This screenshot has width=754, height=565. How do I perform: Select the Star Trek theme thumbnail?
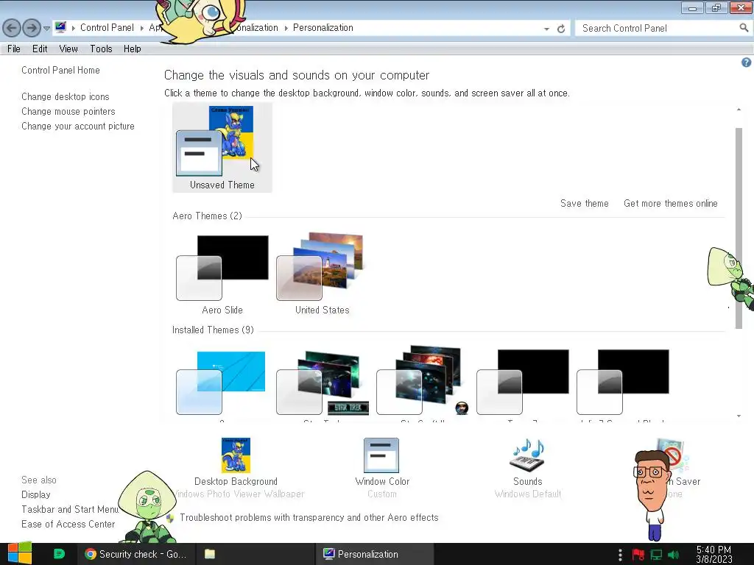point(323,383)
